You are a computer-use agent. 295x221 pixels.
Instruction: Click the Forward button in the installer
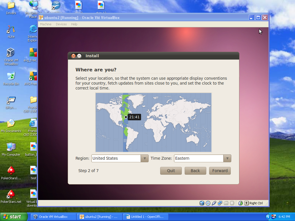pyautogui.click(x=220, y=171)
